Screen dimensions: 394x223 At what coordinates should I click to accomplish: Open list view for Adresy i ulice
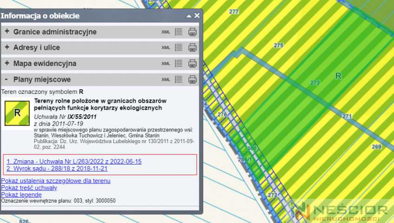(x=179, y=47)
